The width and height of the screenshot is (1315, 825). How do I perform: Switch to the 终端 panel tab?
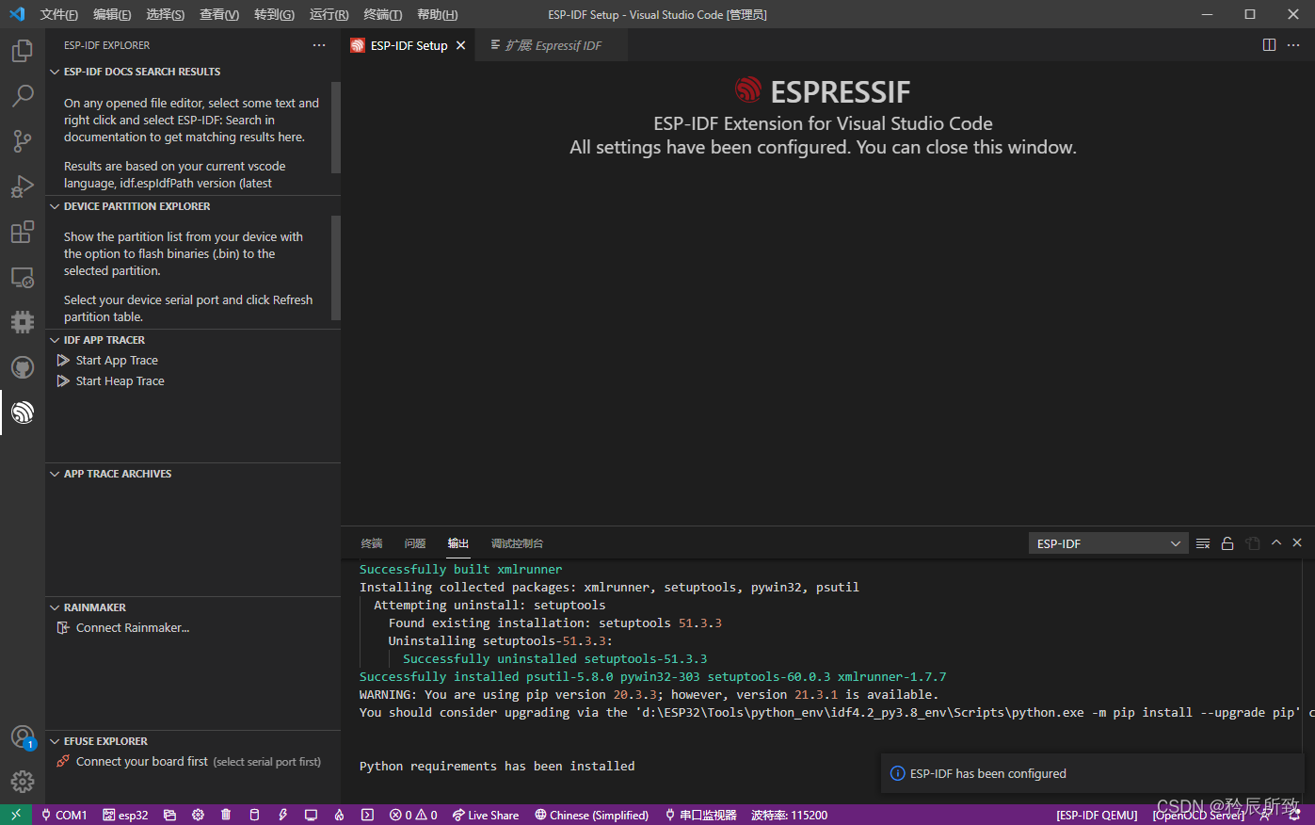(372, 543)
